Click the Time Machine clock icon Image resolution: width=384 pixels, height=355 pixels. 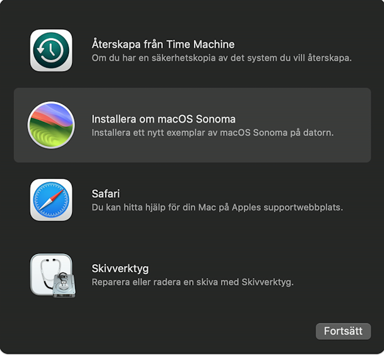click(51, 51)
